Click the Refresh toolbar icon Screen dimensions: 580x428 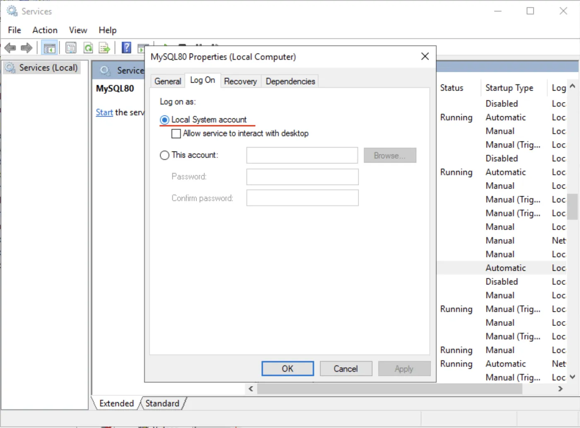88,48
